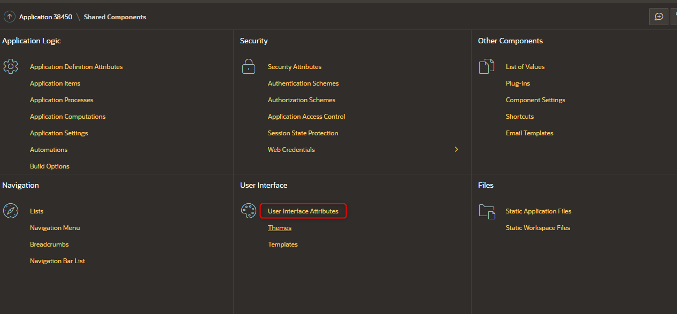Viewport: 677px width, 314px height.
Task: Open Static Workspace Files
Action: [537, 227]
